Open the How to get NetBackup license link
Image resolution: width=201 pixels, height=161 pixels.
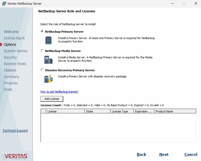click(59, 92)
